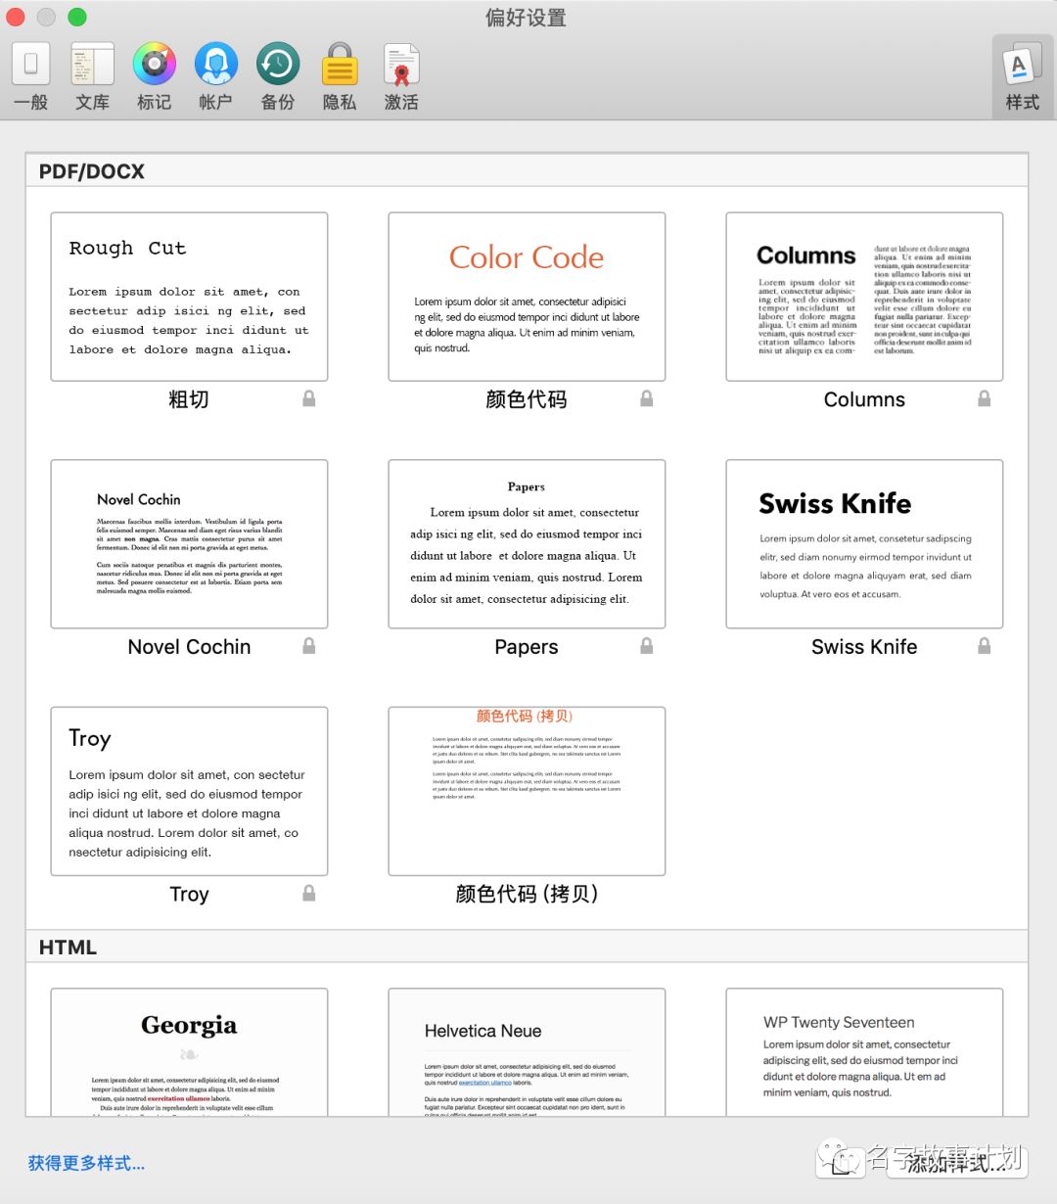Open the 文库 (Library) preferences pane
Image resolution: width=1057 pixels, height=1204 pixels.
click(93, 76)
